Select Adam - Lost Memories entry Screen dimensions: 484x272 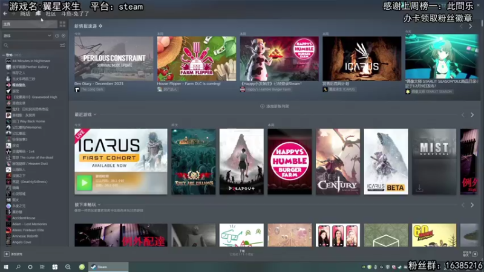pos(29,224)
